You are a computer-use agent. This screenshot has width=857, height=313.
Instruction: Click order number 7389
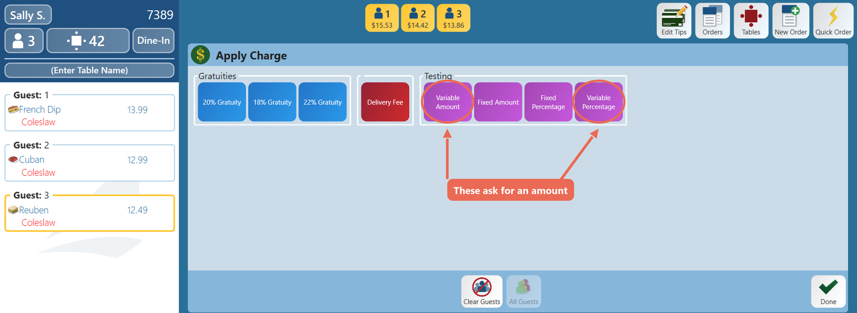160,15
